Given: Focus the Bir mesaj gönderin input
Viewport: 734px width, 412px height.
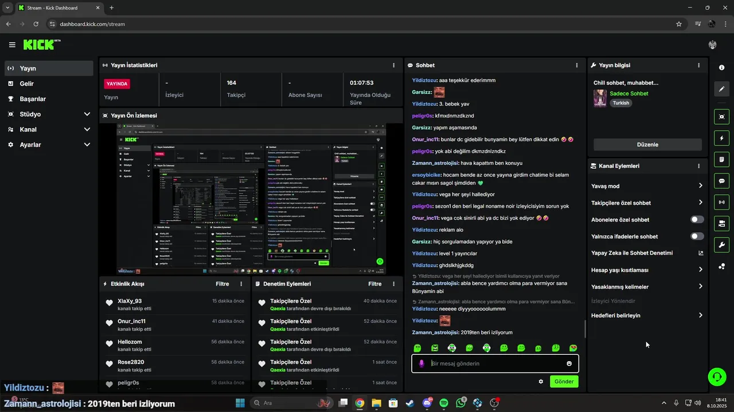Looking at the screenshot, I should (x=496, y=363).
